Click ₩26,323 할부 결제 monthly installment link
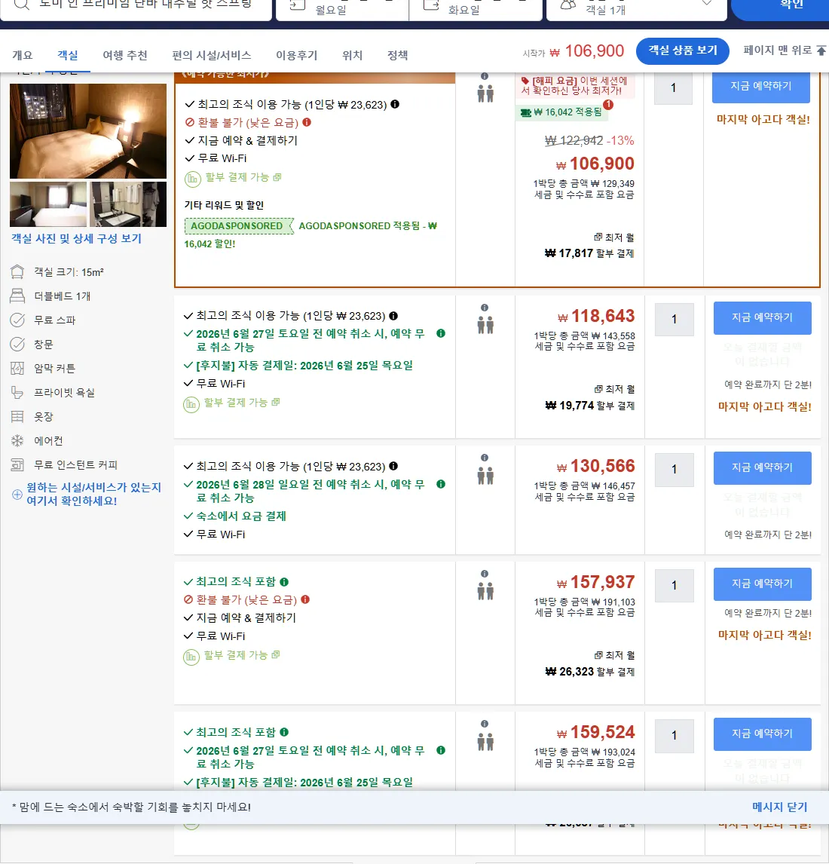Viewport: 829px width, 864px height. coord(589,672)
